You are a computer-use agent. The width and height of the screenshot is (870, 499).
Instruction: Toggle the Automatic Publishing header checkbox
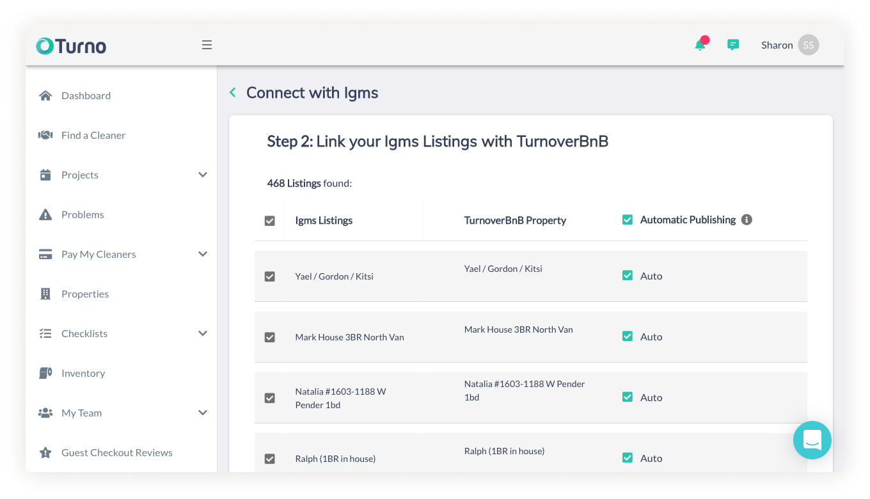click(x=628, y=219)
